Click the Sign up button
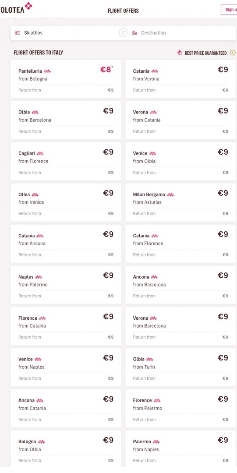Viewport: 237px width, 473px height. click(229, 9)
